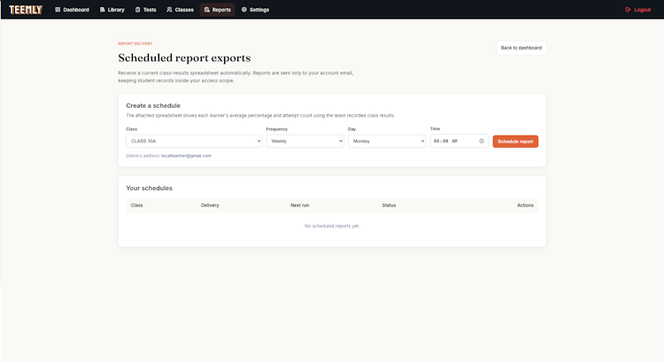The height and width of the screenshot is (362, 664).
Task: Click the Teemly logo
Action: click(26, 10)
